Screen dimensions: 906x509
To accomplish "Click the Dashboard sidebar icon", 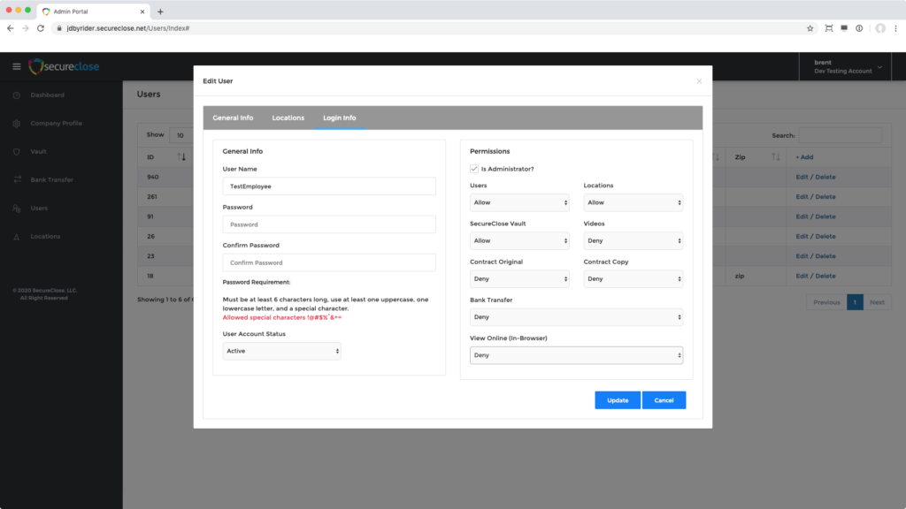I will (x=17, y=95).
